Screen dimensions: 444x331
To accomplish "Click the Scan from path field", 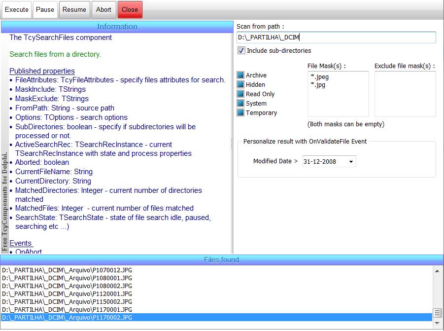I will tap(336, 37).
